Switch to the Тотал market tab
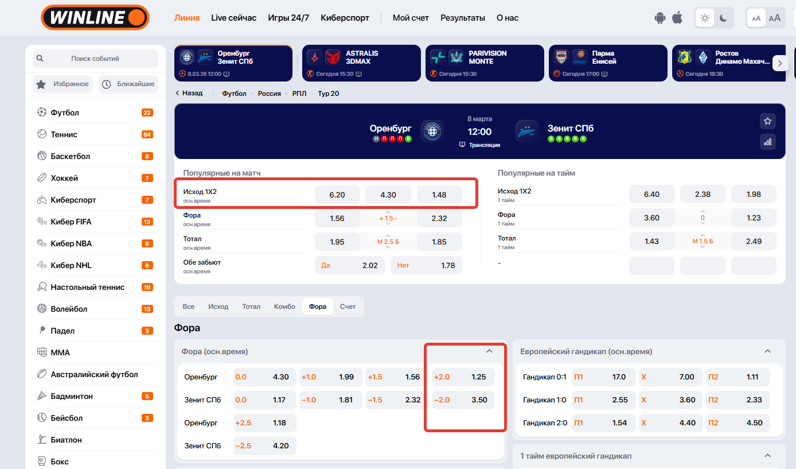This screenshot has width=796, height=469. (x=251, y=307)
